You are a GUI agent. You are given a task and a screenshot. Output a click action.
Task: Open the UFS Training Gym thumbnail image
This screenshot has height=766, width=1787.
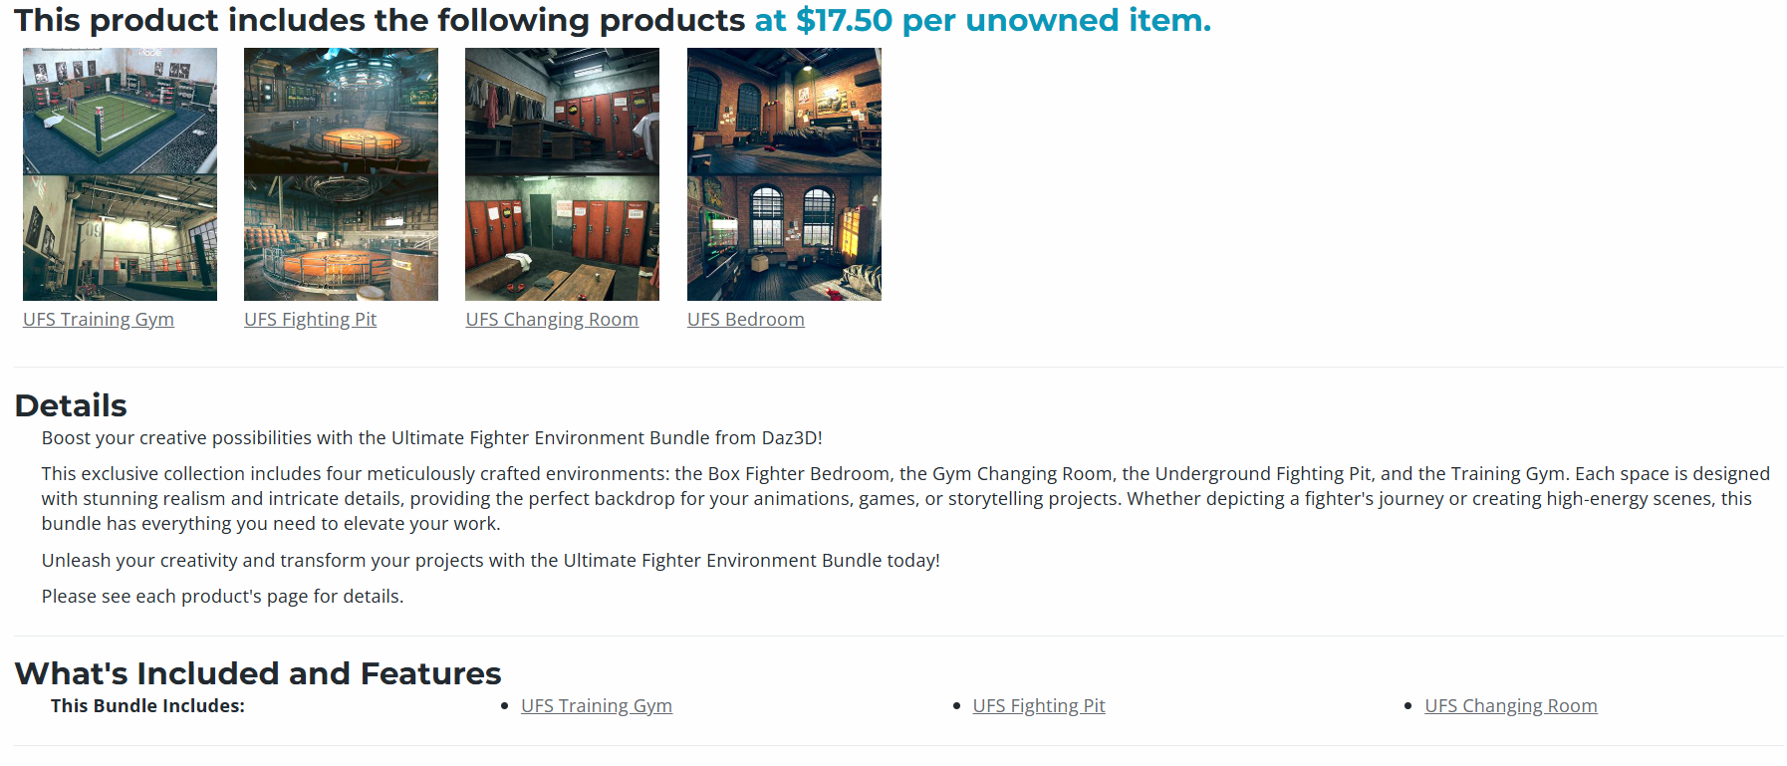(x=120, y=174)
